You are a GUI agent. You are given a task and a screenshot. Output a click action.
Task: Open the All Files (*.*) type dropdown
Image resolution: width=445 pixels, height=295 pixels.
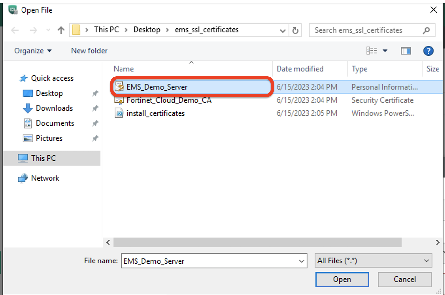pos(373,260)
